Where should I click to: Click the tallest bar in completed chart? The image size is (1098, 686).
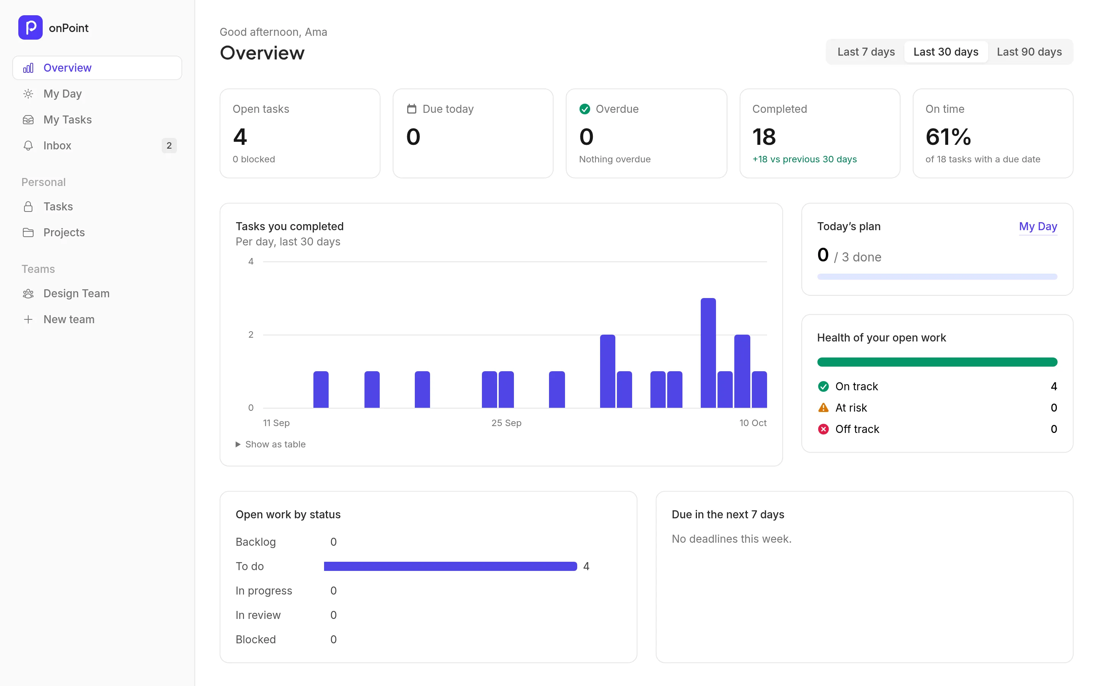[708, 353]
